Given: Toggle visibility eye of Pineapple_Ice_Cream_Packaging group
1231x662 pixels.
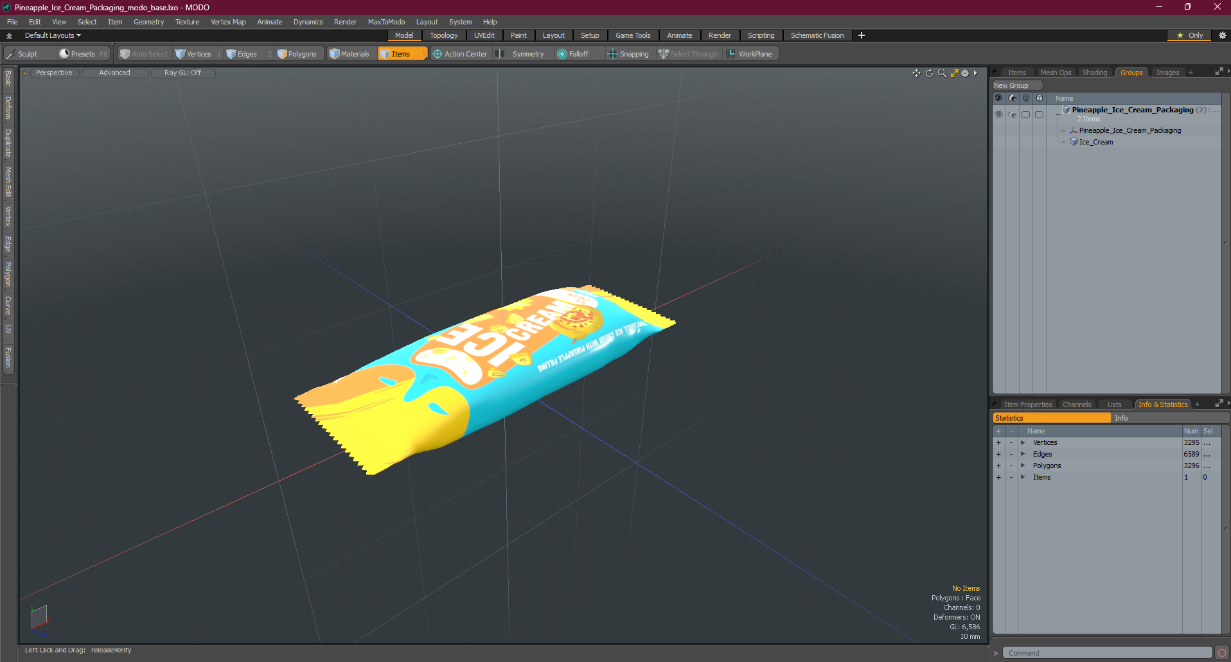Looking at the screenshot, I should tap(998, 114).
